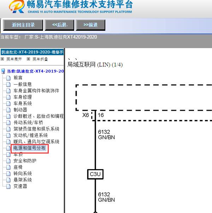212x213 pixels.
Task: Click the lower 6132 GN/BN wire label
Action: 106,197
